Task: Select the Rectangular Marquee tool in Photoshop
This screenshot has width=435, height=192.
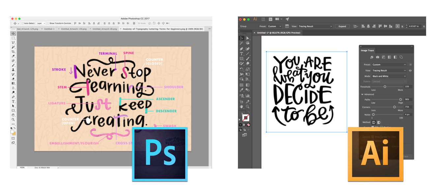Action: (13, 38)
